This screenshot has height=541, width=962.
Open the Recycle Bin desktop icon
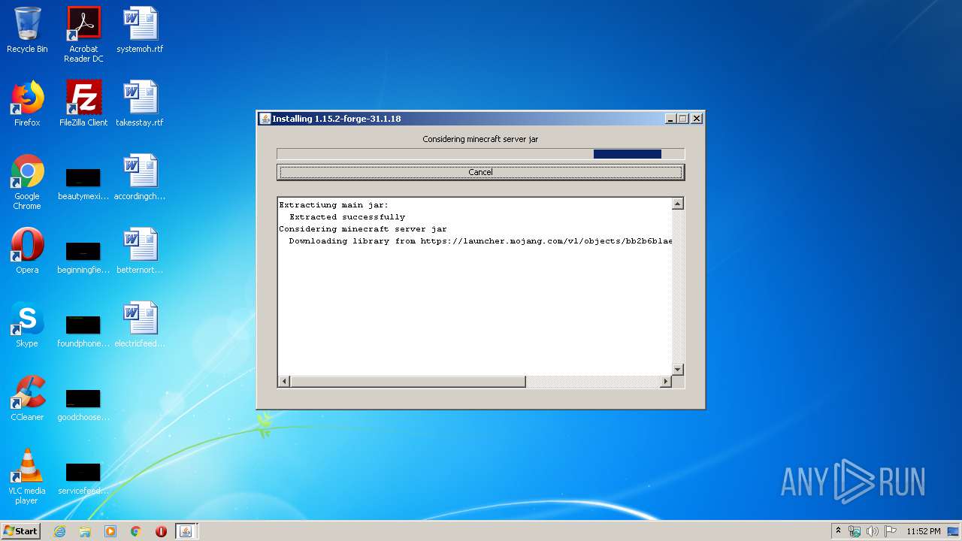(27, 30)
